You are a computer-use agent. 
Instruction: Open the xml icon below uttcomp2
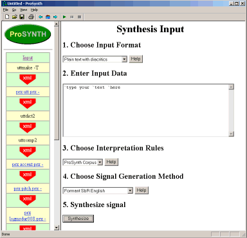28,152
